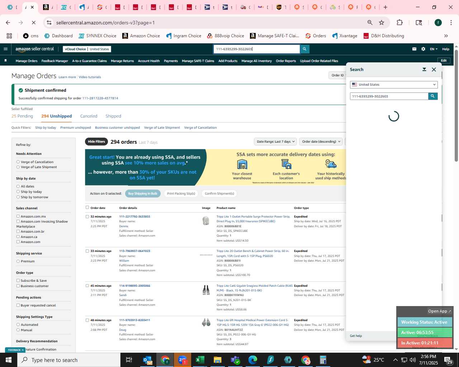Open Calculator from the taskbar

(x=323, y=360)
